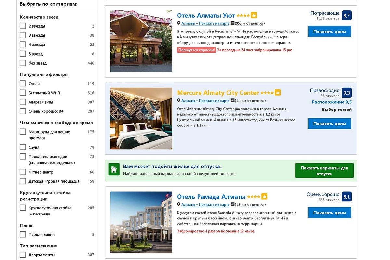Toggle the 'Очень хорошо: 8+' checkbox

pyautogui.click(x=23, y=111)
